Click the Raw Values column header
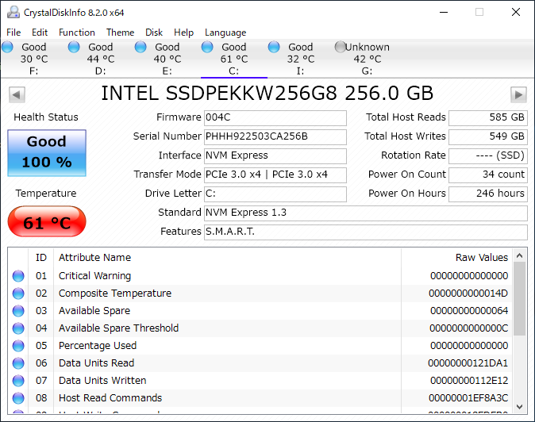This screenshot has height=422, width=535. point(482,257)
